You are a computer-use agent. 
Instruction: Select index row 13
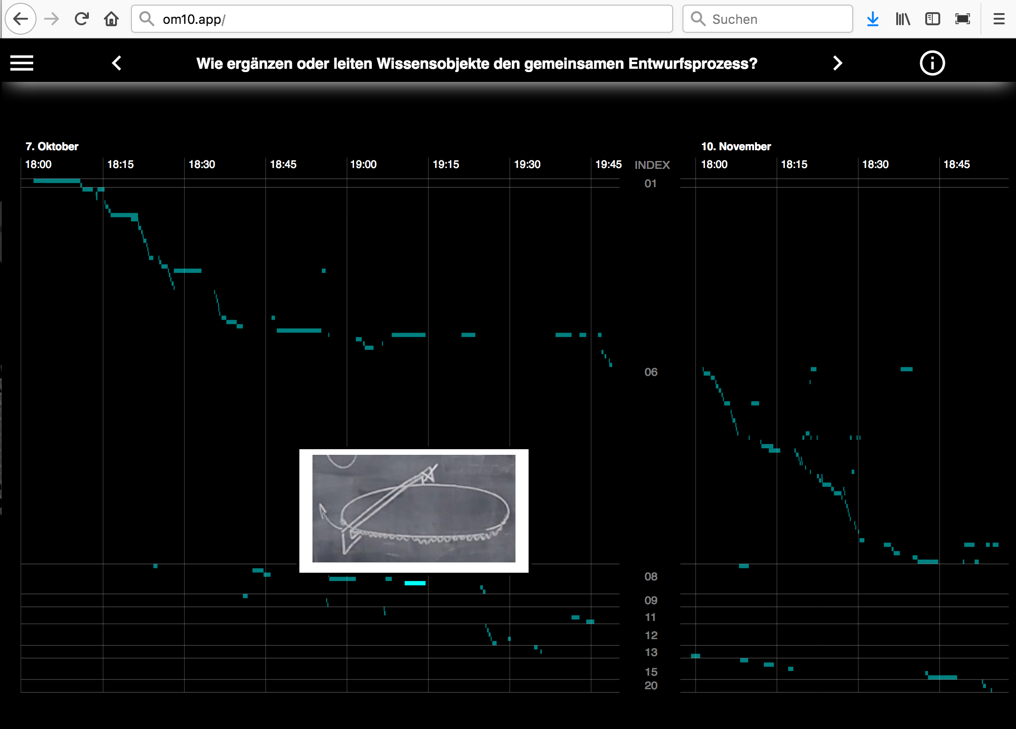click(651, 652)
